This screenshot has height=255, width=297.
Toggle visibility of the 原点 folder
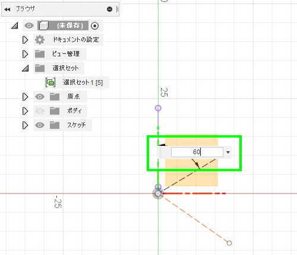(x=40, y=97)
